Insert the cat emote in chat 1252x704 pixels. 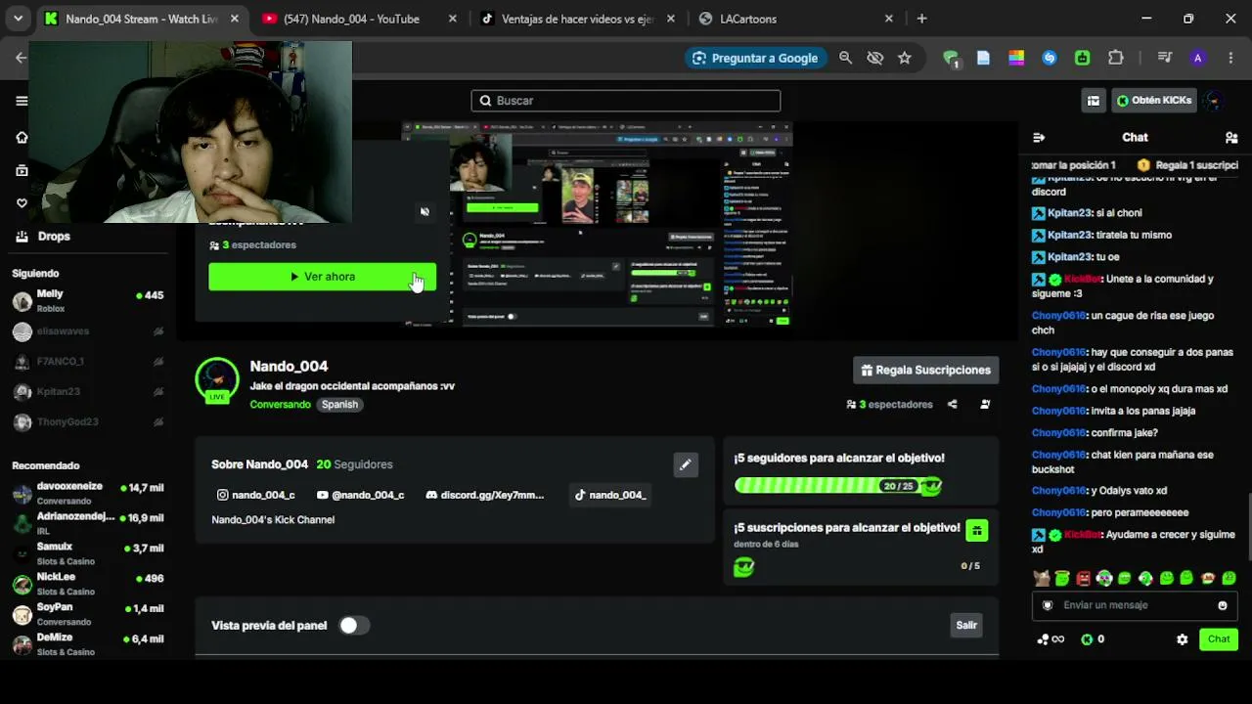click(1042, 579)
